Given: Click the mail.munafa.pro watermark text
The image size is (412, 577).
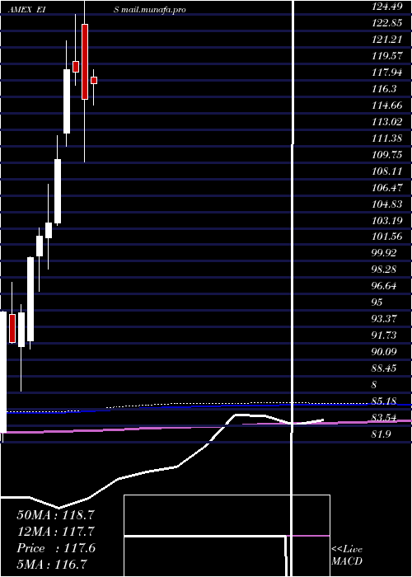Looking at the screenshot, I should coord(153,10).
